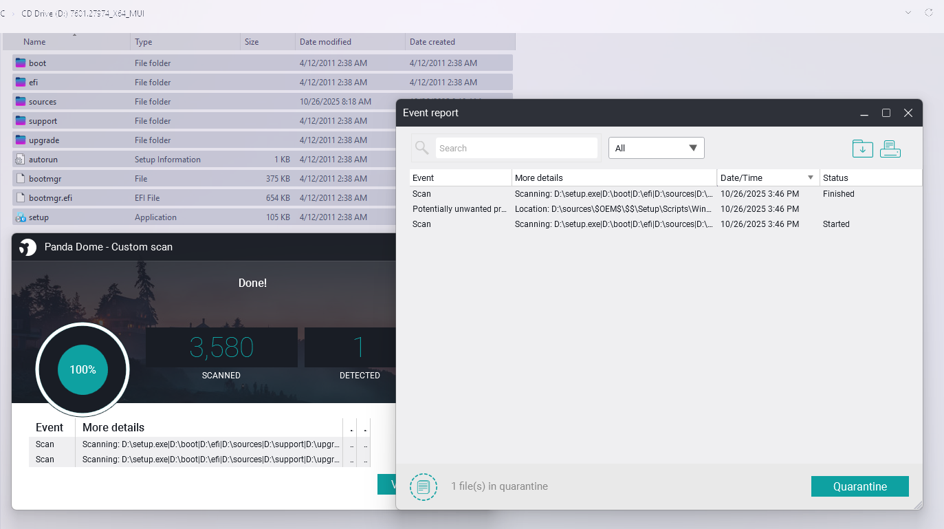Click the 'Setup Information' type cell

point(168,159)
